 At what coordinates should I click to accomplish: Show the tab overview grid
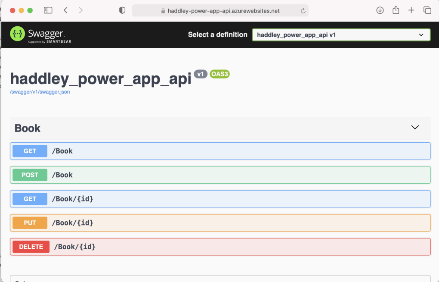click(427, 10)
